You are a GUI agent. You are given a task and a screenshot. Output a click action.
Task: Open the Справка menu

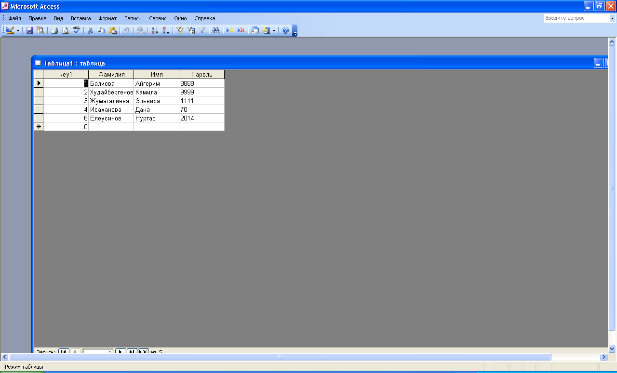pos(205,18)
